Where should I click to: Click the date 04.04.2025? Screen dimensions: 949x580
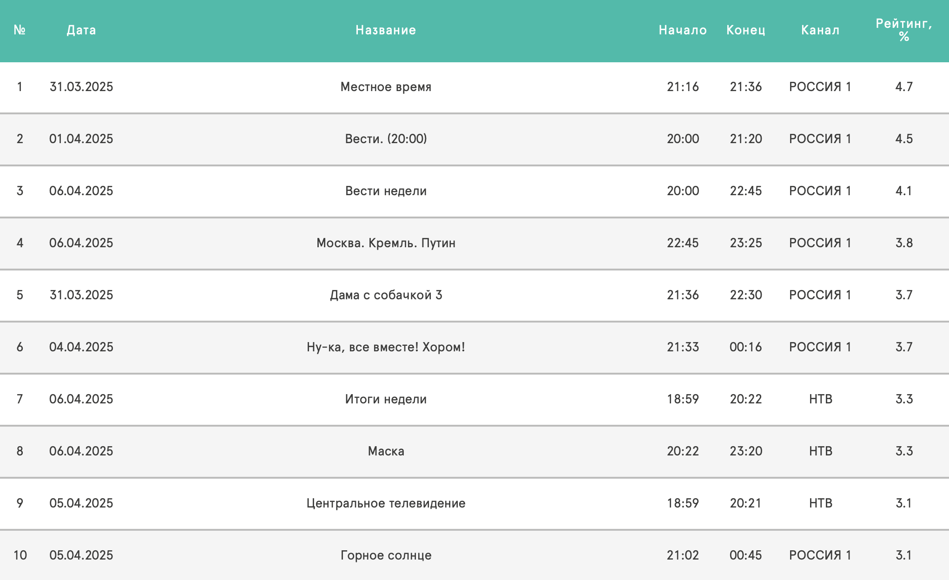pyautogui.click(x=81, y=347)
